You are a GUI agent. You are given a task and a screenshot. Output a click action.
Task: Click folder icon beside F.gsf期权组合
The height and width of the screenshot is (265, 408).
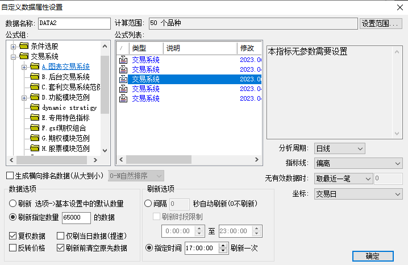pos(35,128)
